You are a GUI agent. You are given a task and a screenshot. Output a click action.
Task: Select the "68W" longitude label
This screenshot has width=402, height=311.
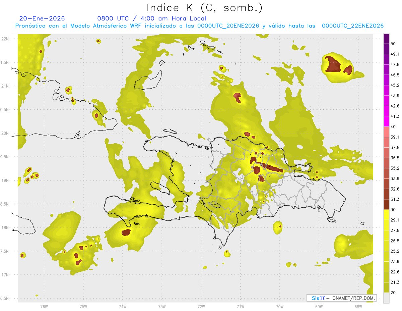(358, 307)
